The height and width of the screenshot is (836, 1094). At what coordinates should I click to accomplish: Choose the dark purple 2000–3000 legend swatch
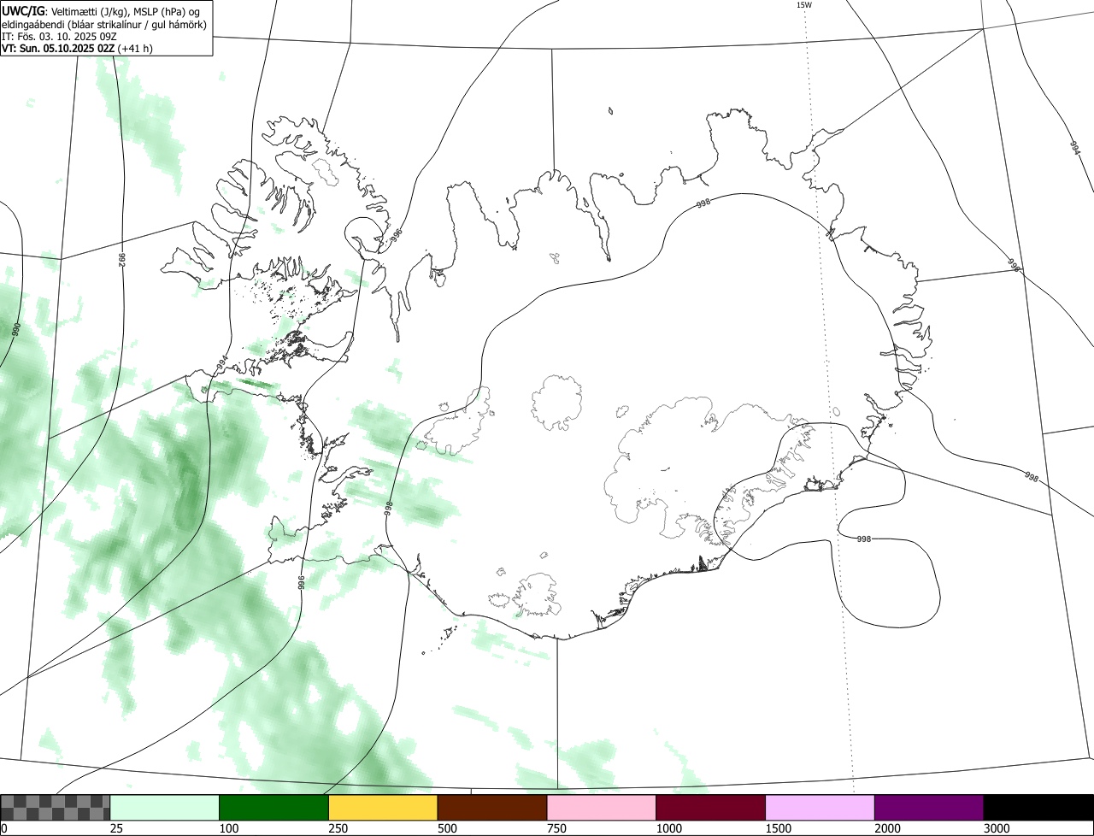pos(929,808)
